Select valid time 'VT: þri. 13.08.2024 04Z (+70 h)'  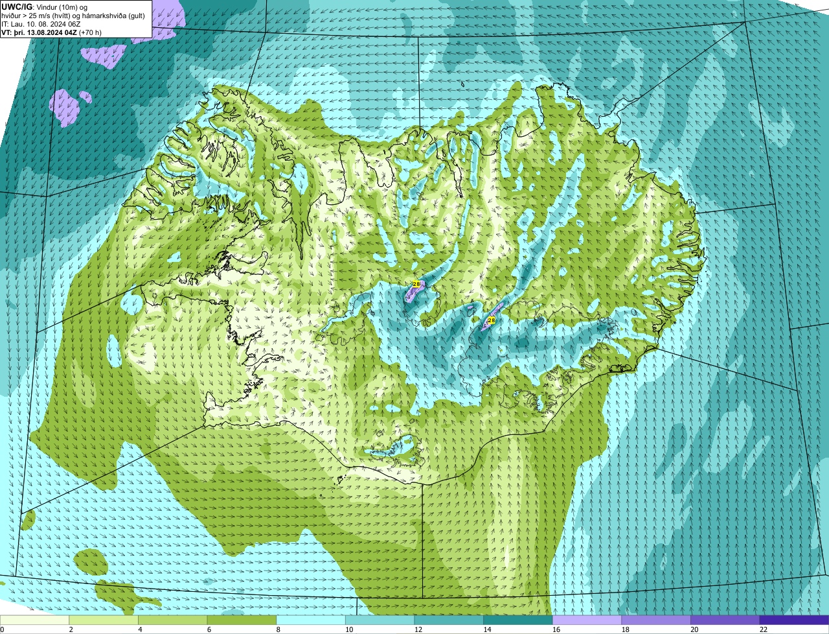52,32
